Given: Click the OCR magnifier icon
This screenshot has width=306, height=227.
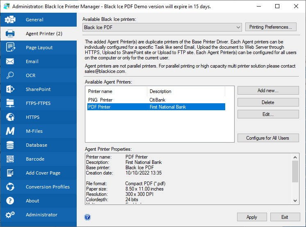Looking at the screenshot, I should pyautogui.click(x=10, y=75).
